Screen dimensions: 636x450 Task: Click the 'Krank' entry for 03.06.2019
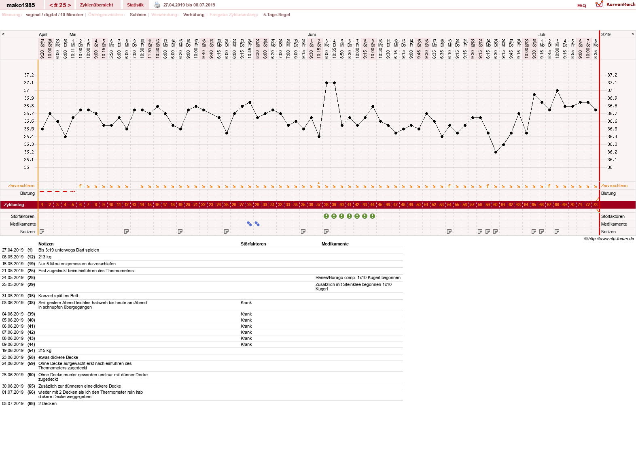point(246,303)
